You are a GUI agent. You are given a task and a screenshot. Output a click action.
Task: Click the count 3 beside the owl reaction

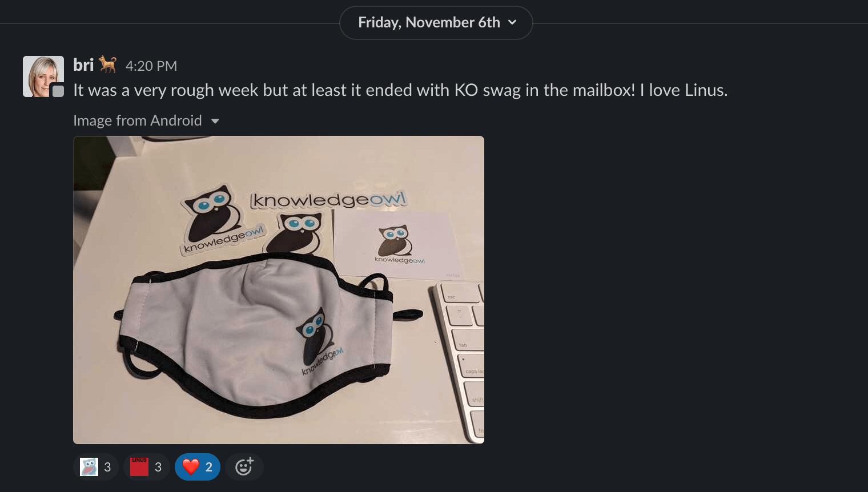click(x=107, y=467)
